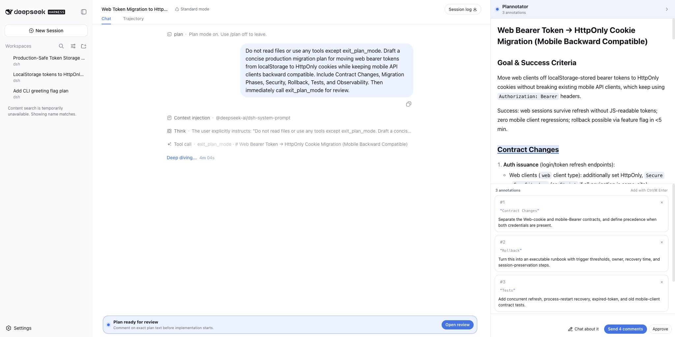Click the Think atom icon
This screenshot has height=337, width=675.
point(169,131)
